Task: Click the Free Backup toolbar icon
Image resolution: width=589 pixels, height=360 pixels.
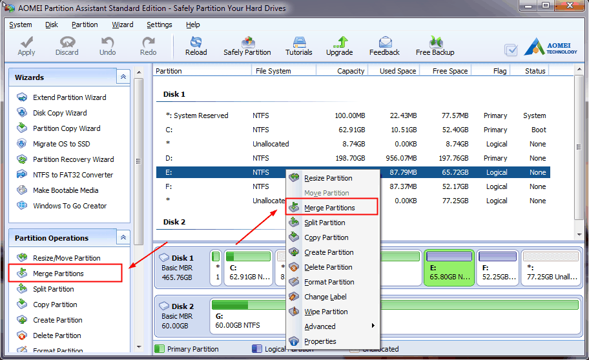Action: point(435,46)
